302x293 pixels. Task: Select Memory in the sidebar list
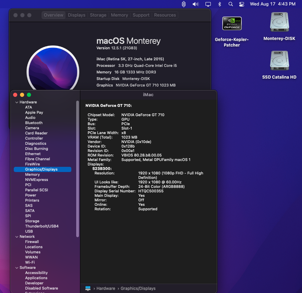(x=32, y=174)
